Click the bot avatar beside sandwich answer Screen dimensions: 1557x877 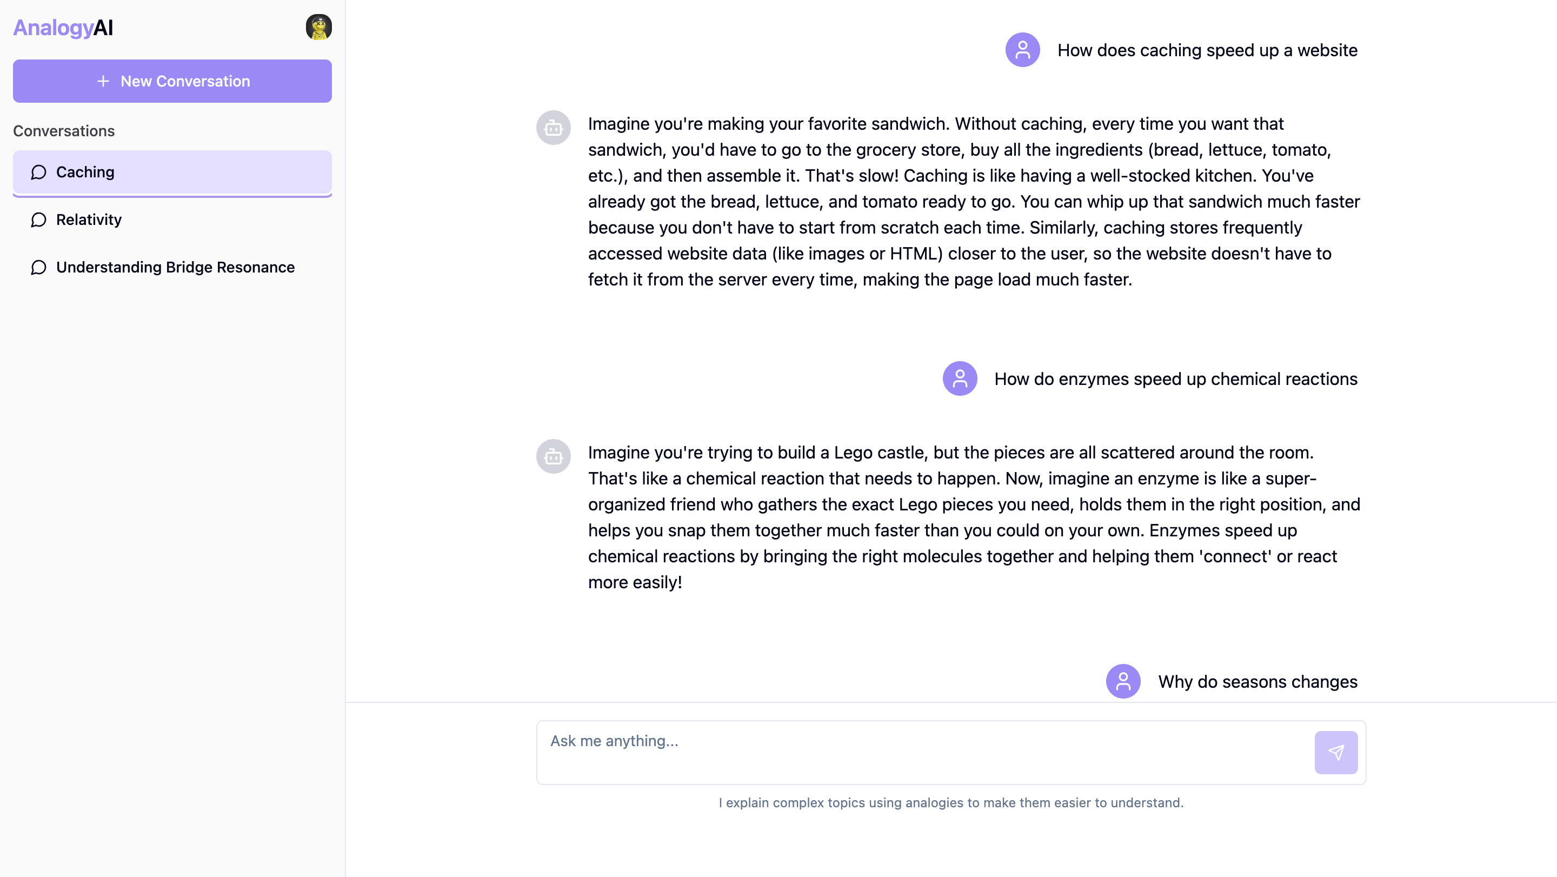(x=553, y=128)
